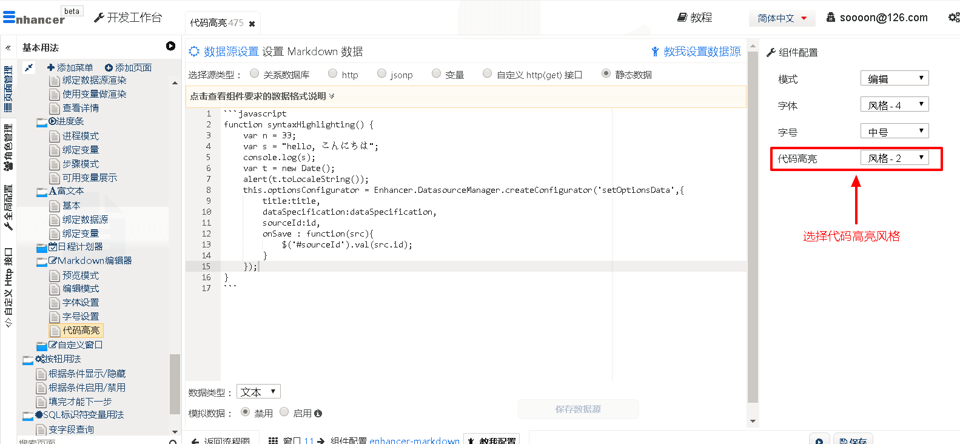This screenshot has height=444, width=960.
Task: Click the 添加页面 button
Action: pyautogui.click(x=128, y=68)
